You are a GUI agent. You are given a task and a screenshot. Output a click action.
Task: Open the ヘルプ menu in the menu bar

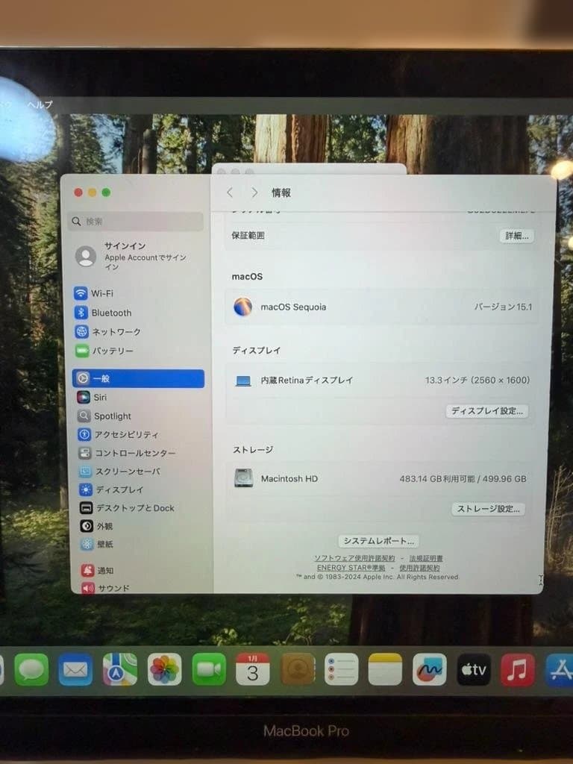(x=40, y=104)
